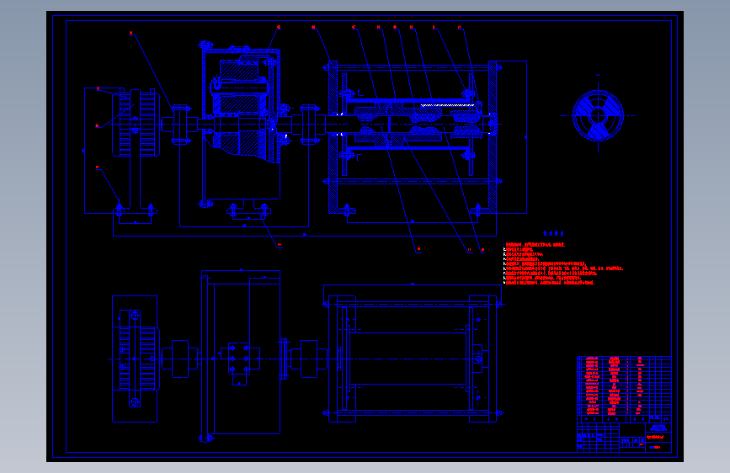Select the drum frame in the lower plan view
Viewport: 730px width, 473px height.
[x=413, y=359]
